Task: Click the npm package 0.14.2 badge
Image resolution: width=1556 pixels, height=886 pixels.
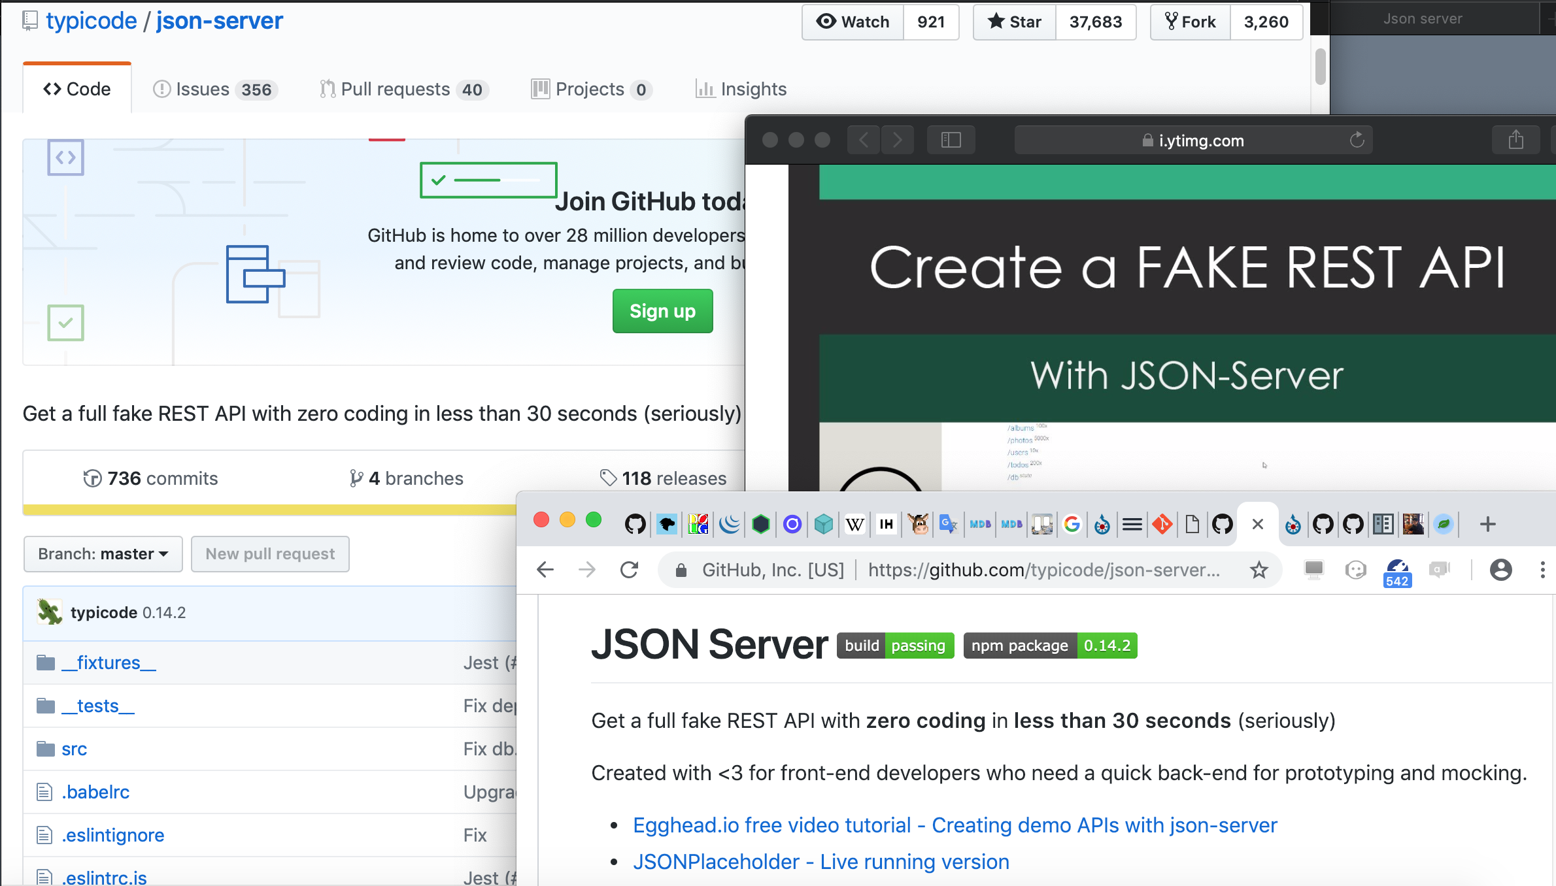Action: coord(1050,646)
